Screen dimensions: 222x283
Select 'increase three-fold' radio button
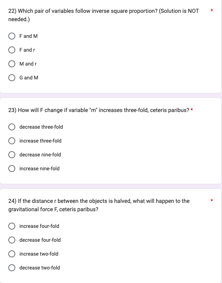tap(12, 141)
